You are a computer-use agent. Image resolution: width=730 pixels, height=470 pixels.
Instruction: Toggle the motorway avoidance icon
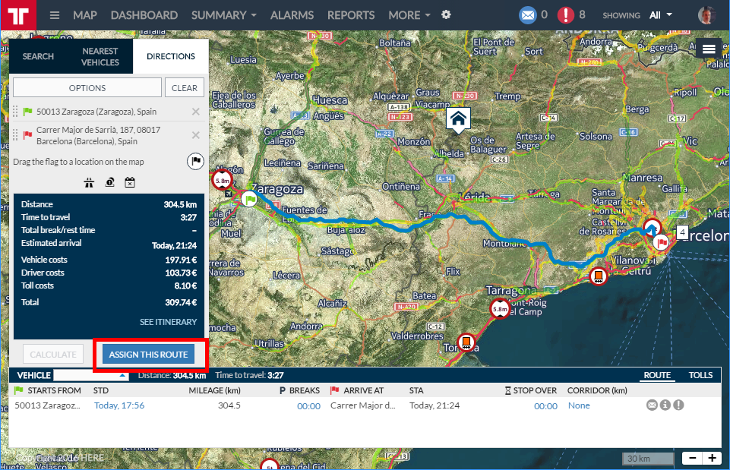(x=90, y=182)
